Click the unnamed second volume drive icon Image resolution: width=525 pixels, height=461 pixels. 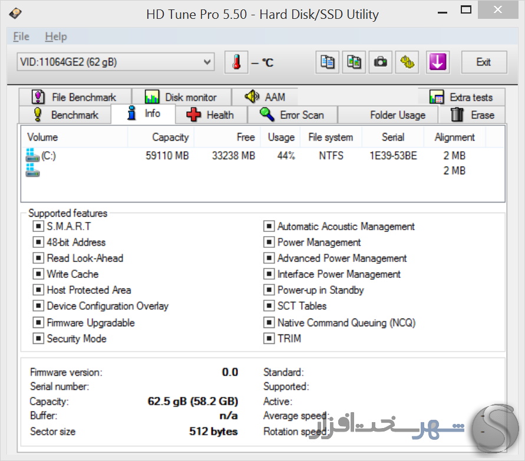coord(32,170)
